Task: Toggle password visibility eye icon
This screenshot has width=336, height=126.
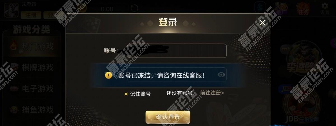Action: pyautogui.click(x=221, y=75)
